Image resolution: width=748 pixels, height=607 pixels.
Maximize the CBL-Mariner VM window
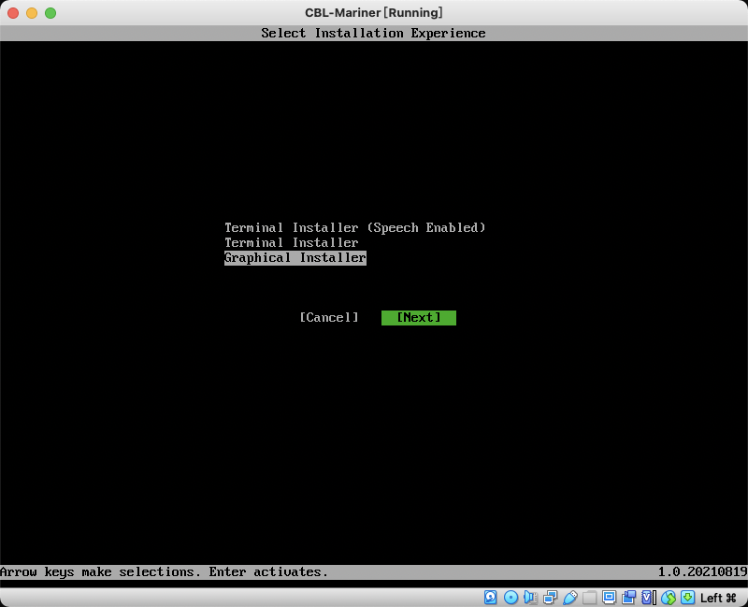click(x=50, y=13)
